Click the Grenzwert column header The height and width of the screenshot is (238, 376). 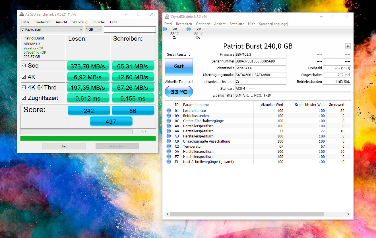click(336, 105)
